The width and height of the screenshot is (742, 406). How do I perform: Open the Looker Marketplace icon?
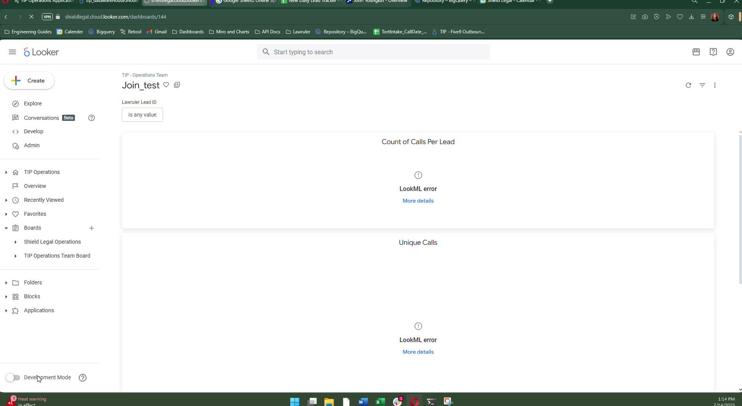click(696, 52)
